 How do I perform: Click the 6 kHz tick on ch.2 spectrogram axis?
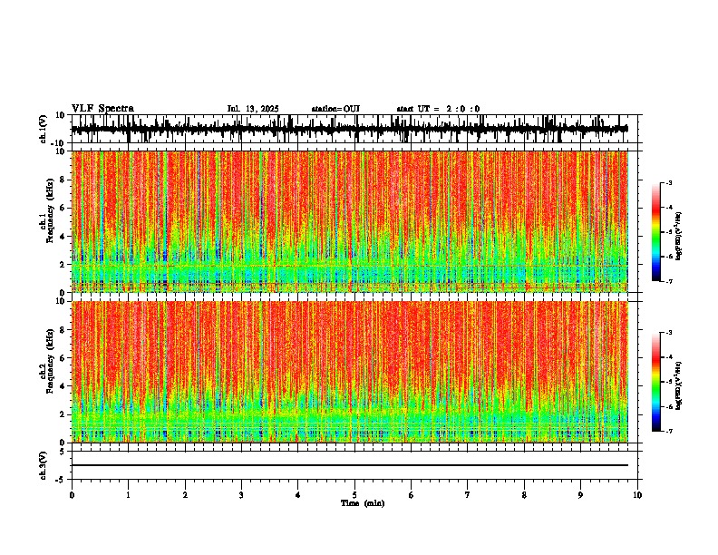point(63,358)
